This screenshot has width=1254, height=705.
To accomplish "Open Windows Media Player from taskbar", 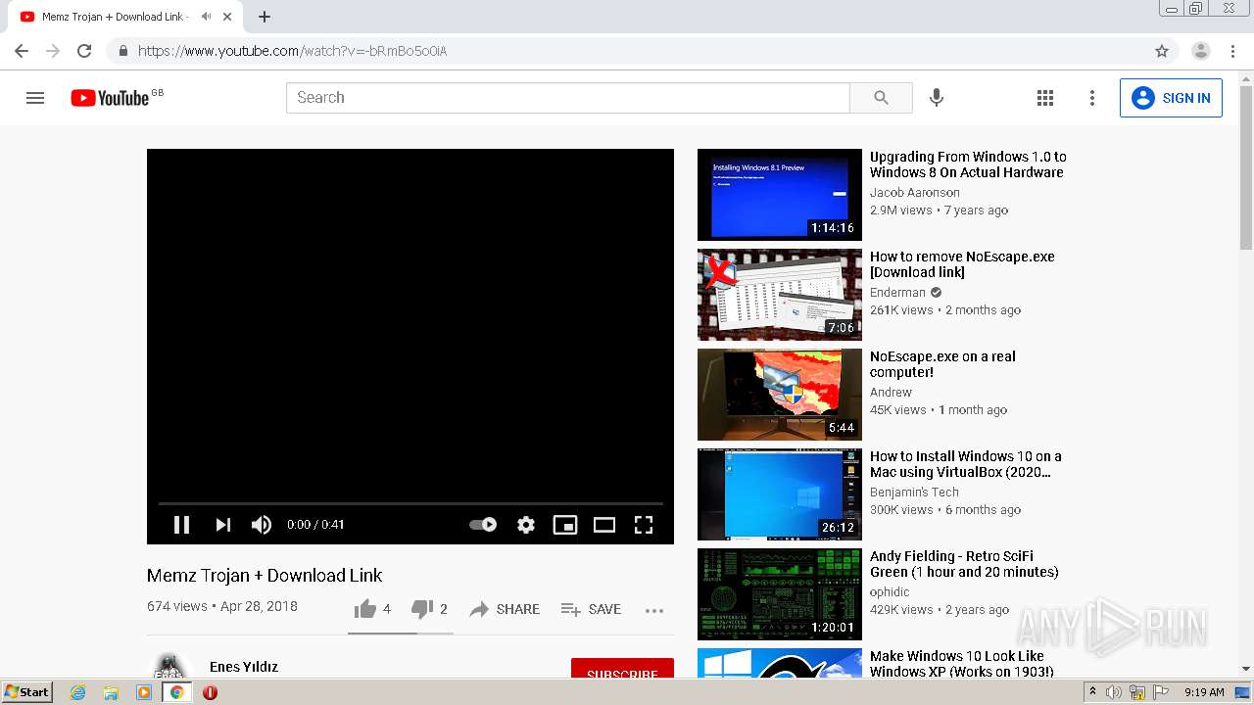I will click(144, 692).
